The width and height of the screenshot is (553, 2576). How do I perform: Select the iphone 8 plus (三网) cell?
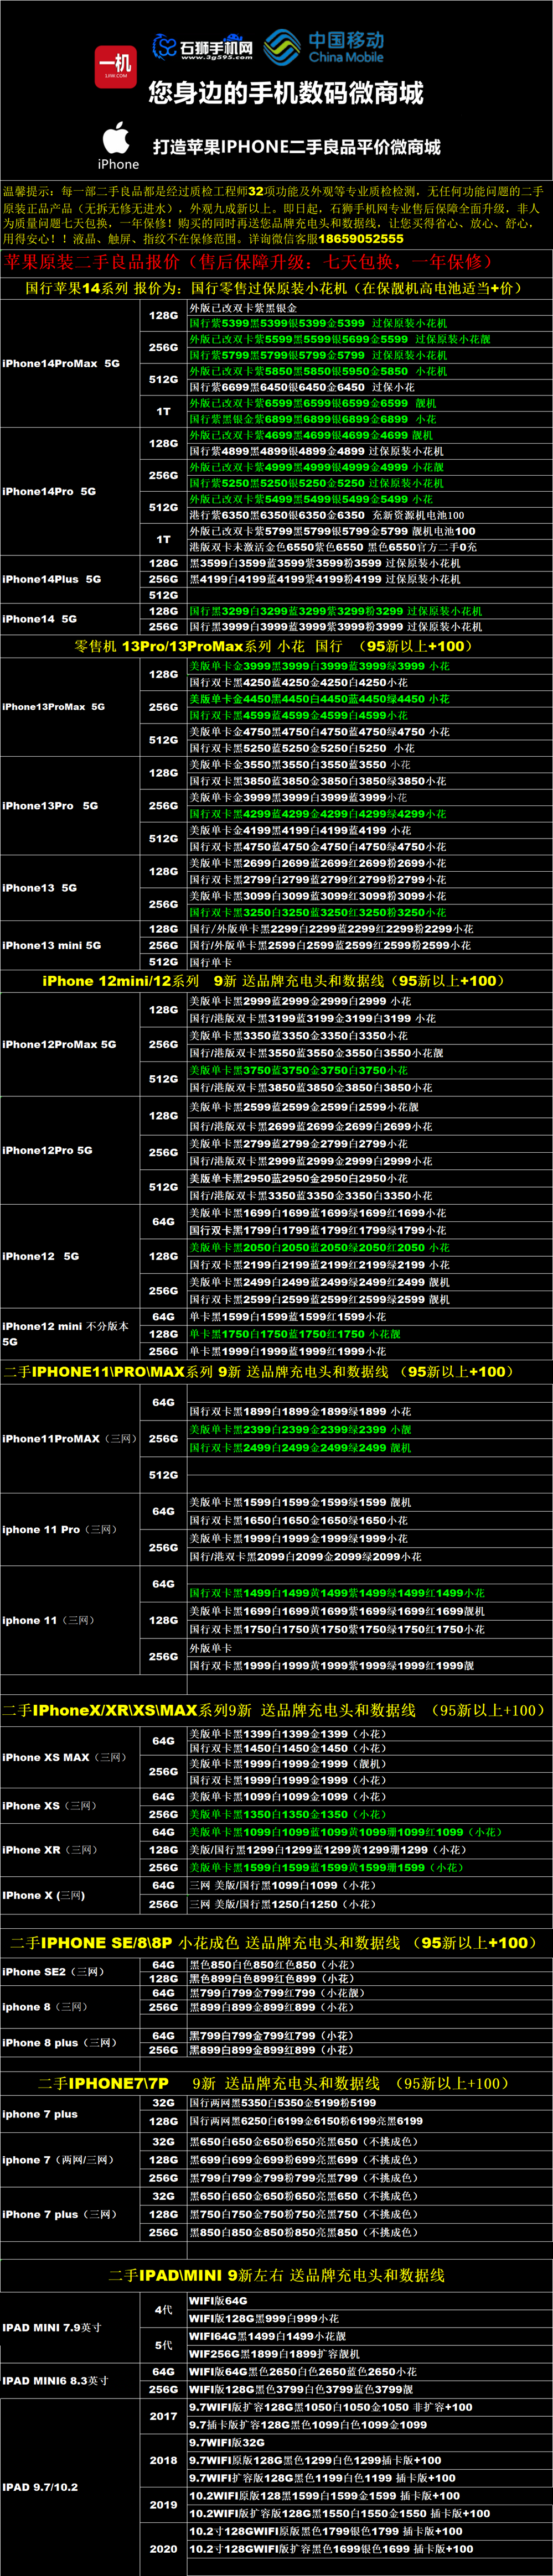coord(70,2043)
